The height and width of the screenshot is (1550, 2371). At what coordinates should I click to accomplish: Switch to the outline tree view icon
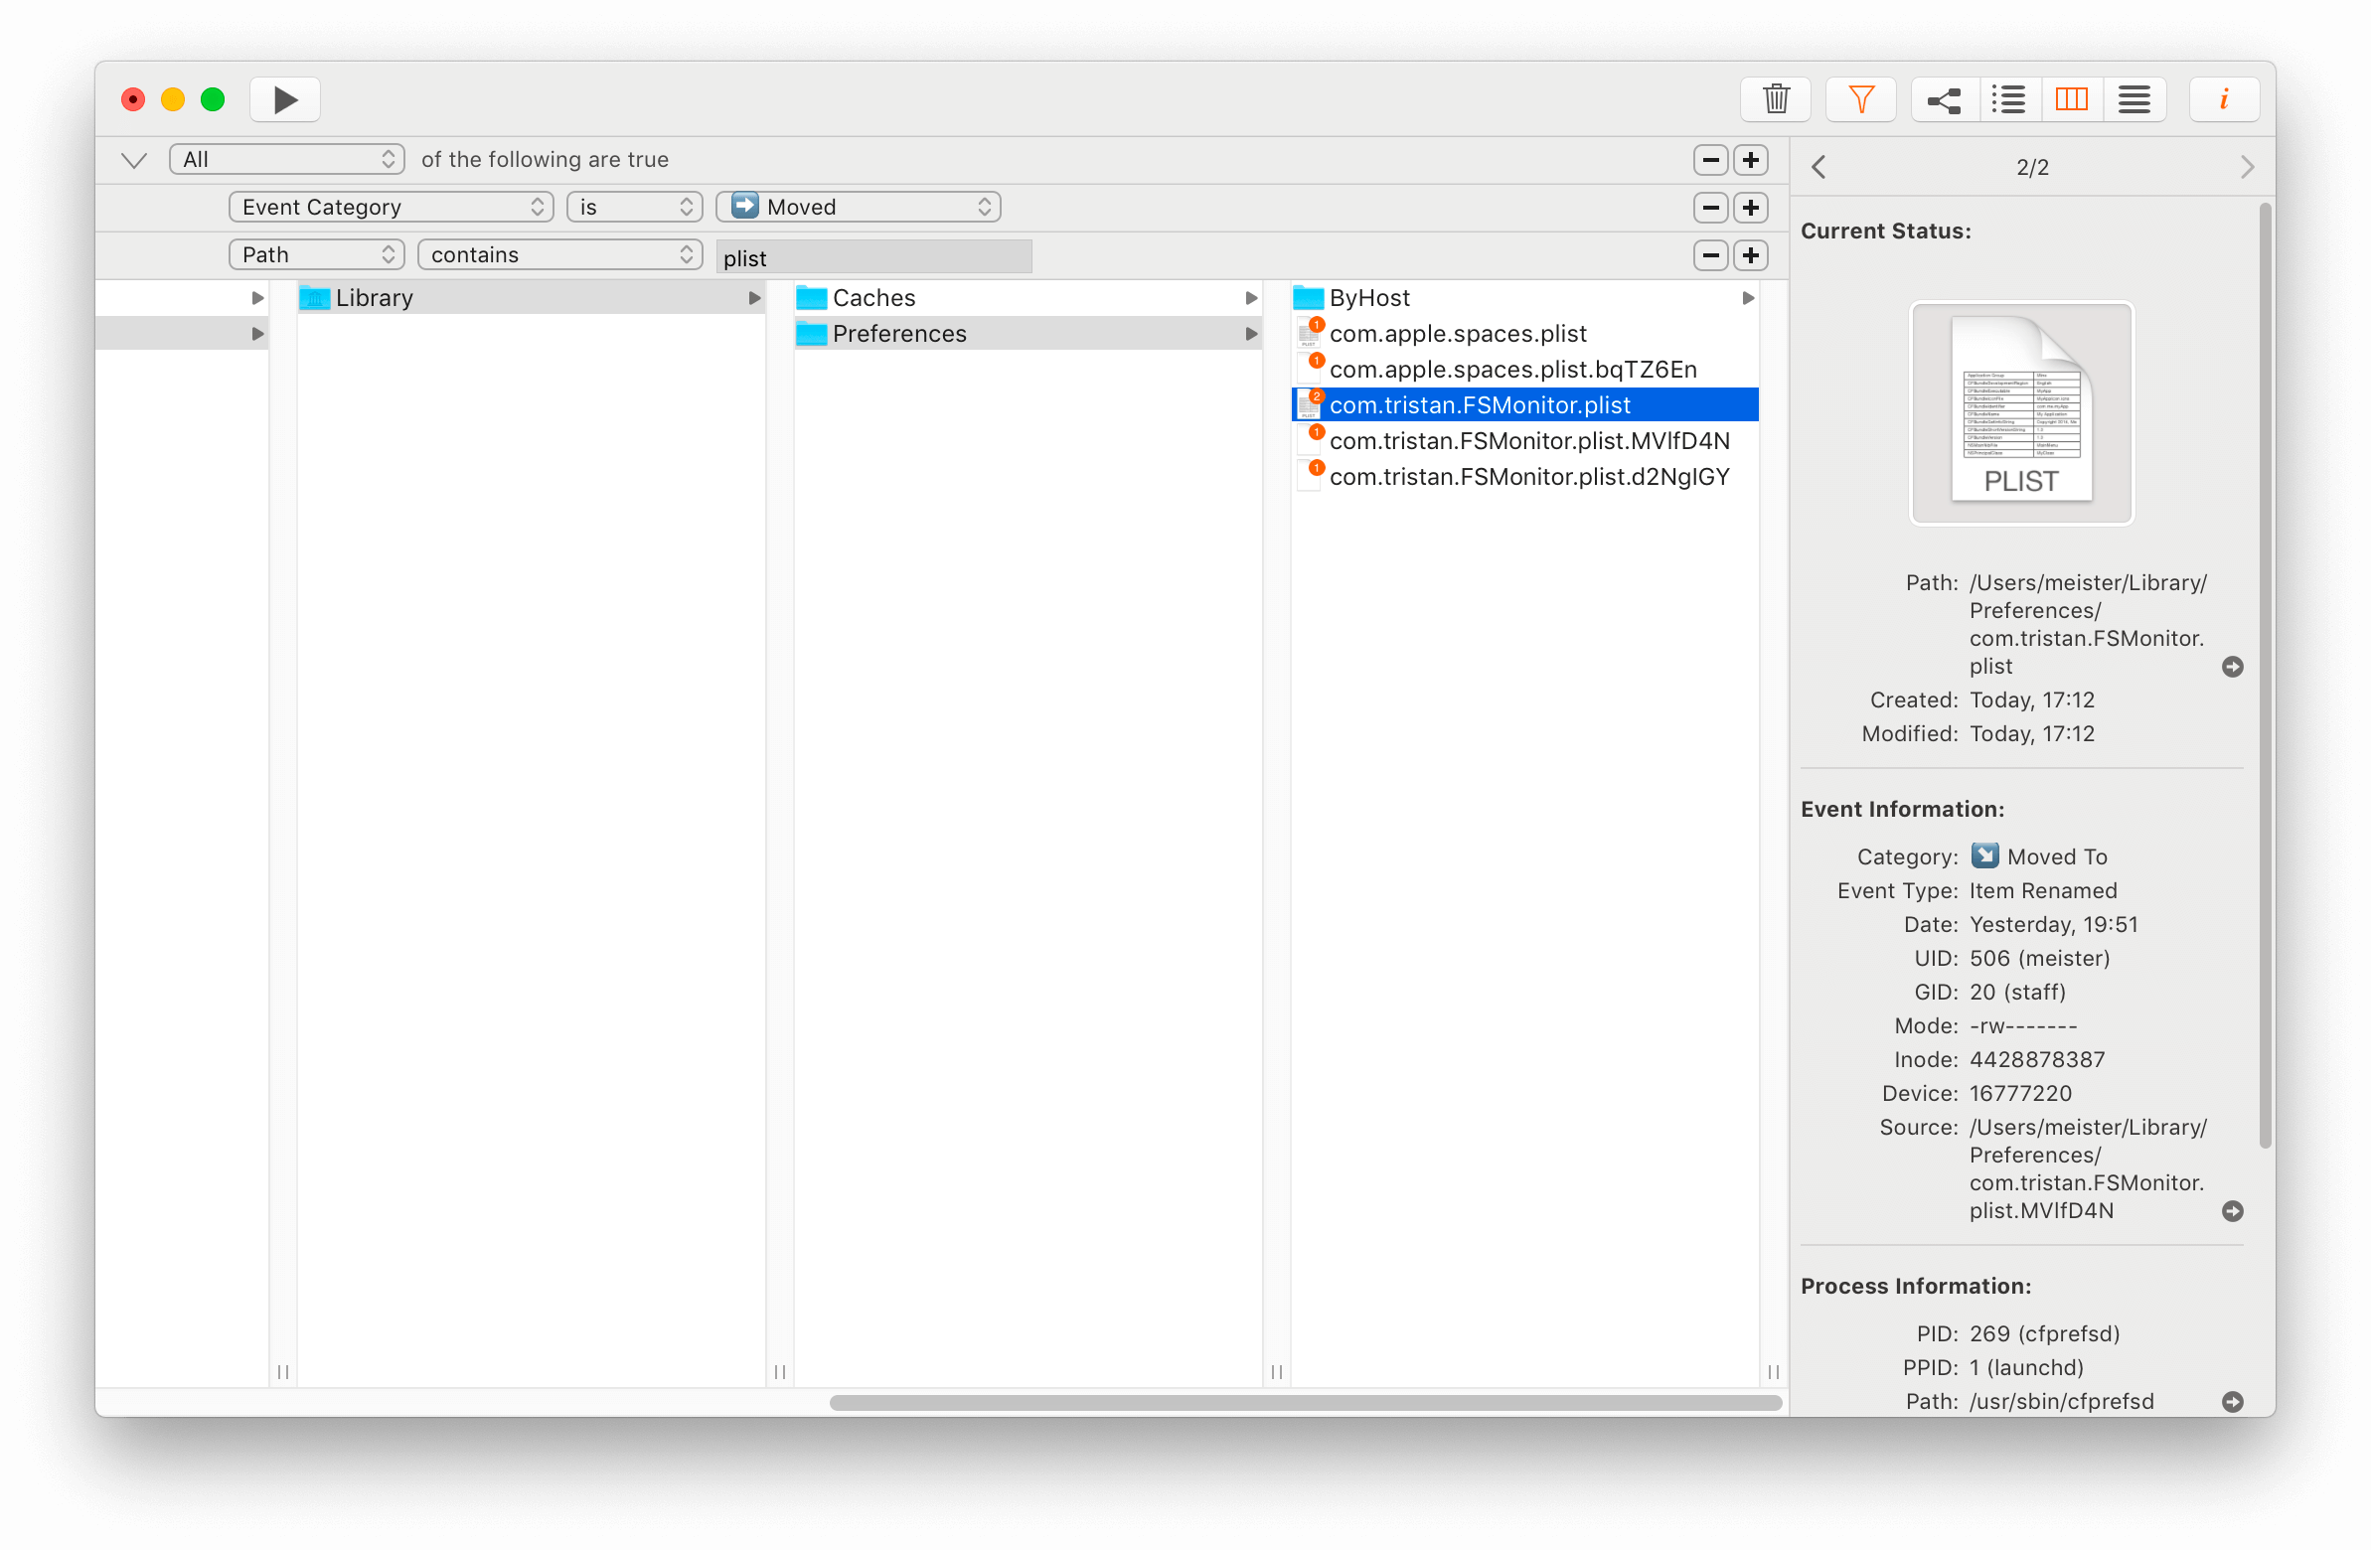[1944, 99]
